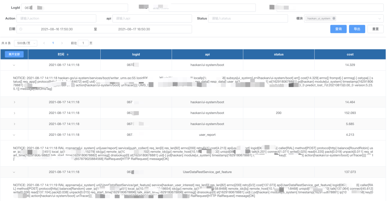Collapse the user_report row details
This screenshot has width=387, height=201.
click(14, 135)
